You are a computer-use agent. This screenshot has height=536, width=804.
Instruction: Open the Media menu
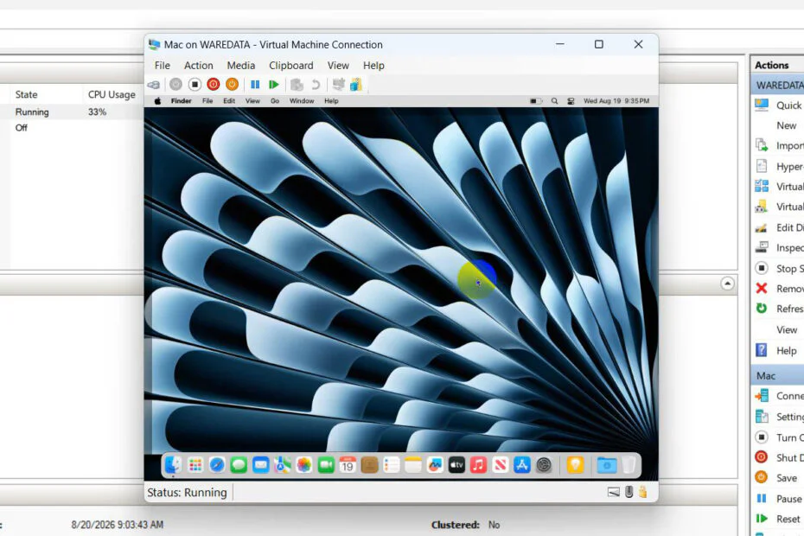pos(241,66)
